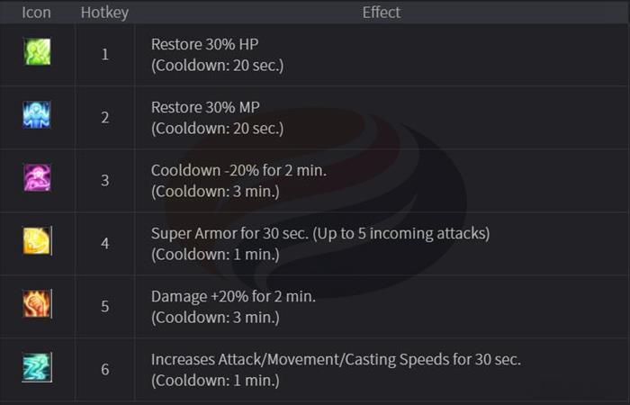Click hotkey number 4 cell
630x405 pixels.
click(x=104, y=243)
